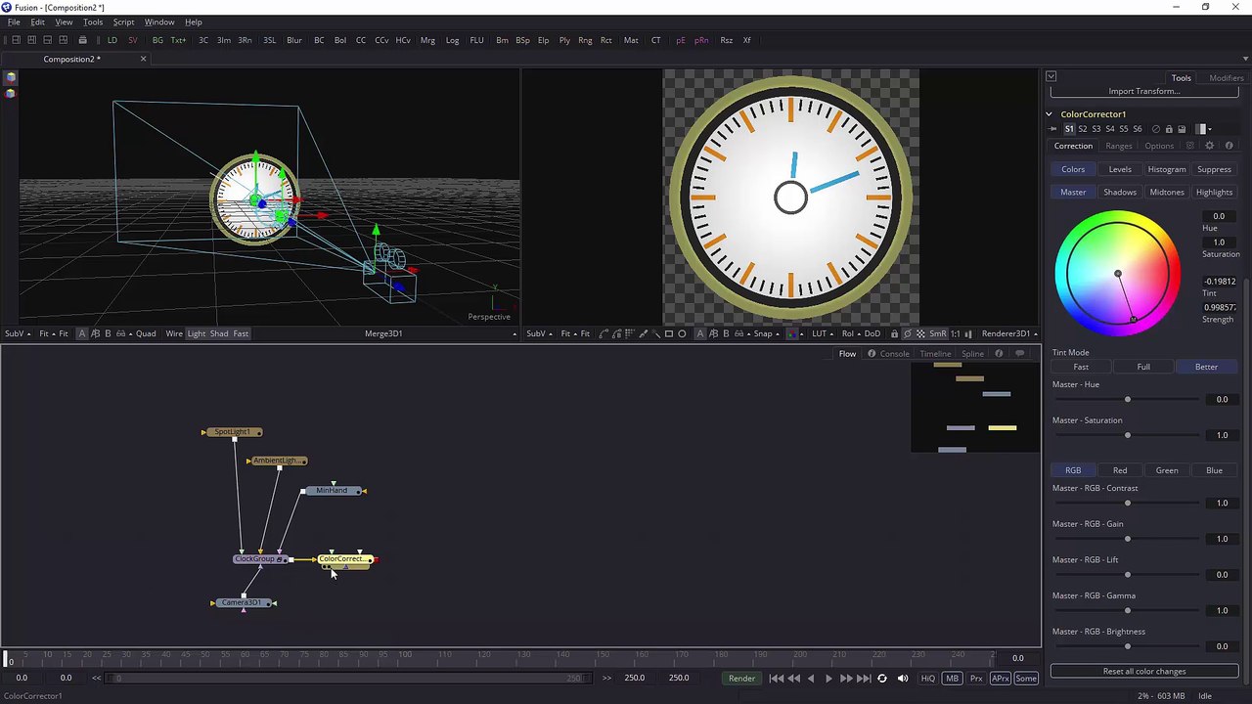Insert a Loader using the LD toolbar button

tap(112, 40)
